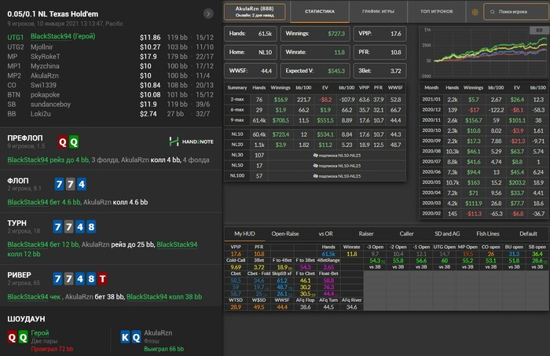Select the 9-max row in Summary table

pyautogui.click(x=315, y=120)
